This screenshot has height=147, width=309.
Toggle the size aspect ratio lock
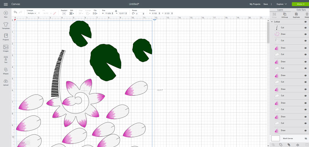point(116,11)
